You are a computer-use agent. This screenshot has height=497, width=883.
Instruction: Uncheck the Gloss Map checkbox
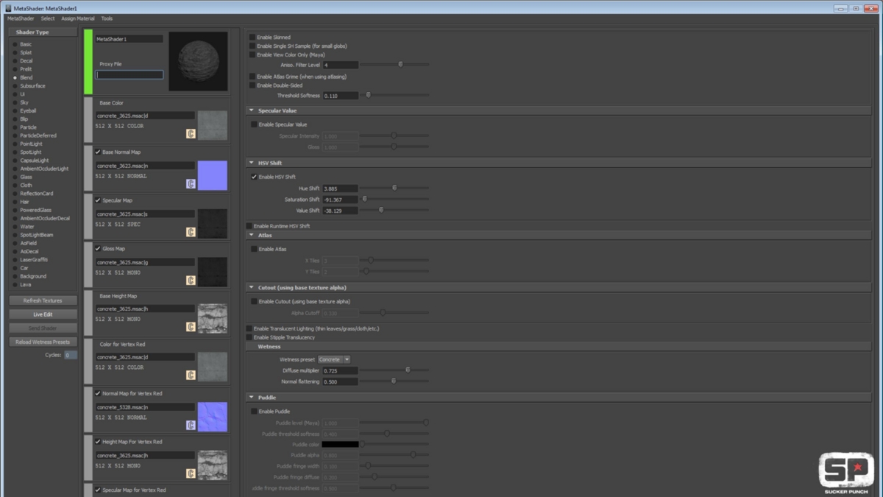[98, 249]
